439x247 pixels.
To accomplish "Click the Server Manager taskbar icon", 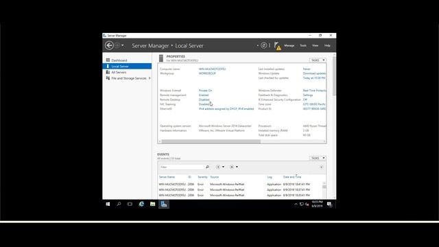I will coord(164,204).
